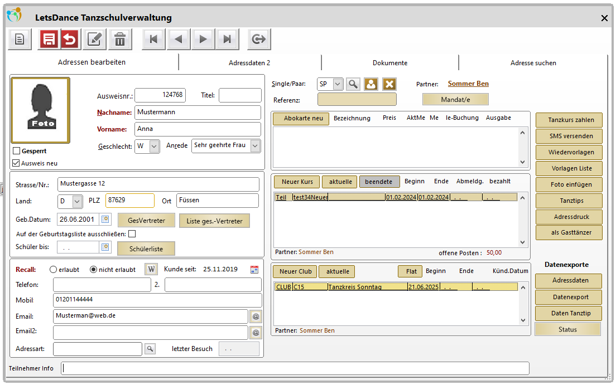Click Tanzkurs zahlen button
The height and width of the screenshot is (385, 616).
[569, 120]
